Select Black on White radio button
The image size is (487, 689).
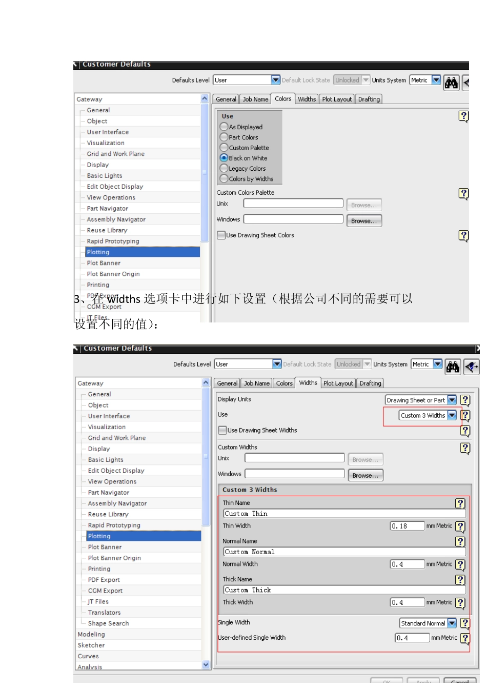tap(224, 158)
